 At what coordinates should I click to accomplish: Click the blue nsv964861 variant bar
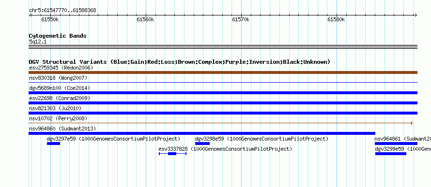396,144
